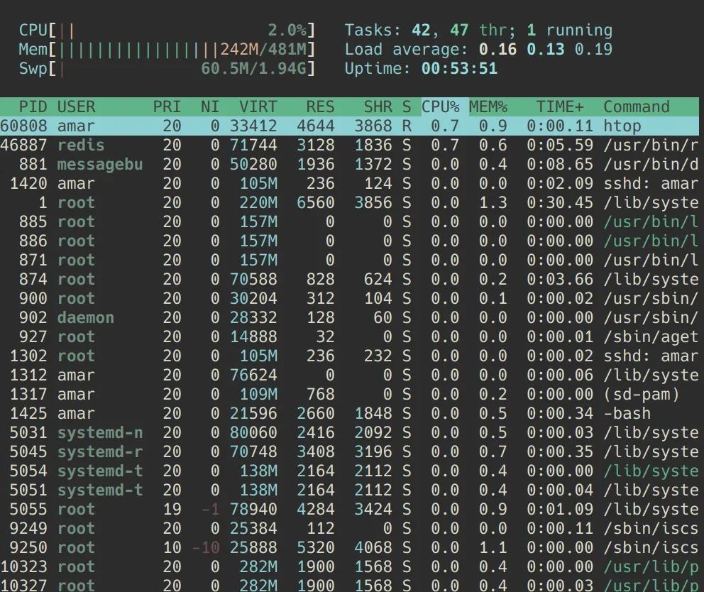Click the Tasks count line
Image resolution: width=704 pixels, height=592 pixels.
coord(478,31)
